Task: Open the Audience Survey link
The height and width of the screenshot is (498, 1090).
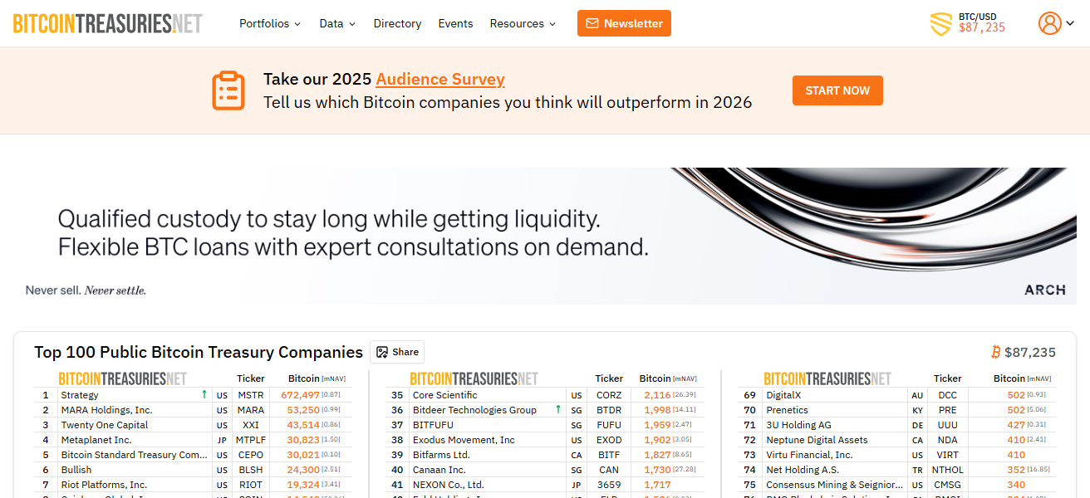Action: (x=440, y=80)
